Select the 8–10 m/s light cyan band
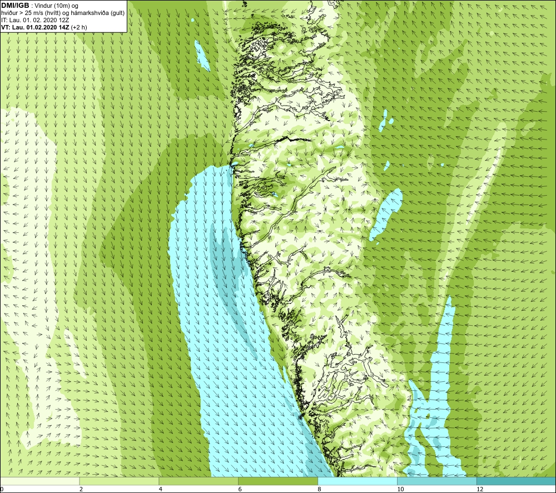Image resolution: width=556 pixels, height=493 pixels. (358, 481)
